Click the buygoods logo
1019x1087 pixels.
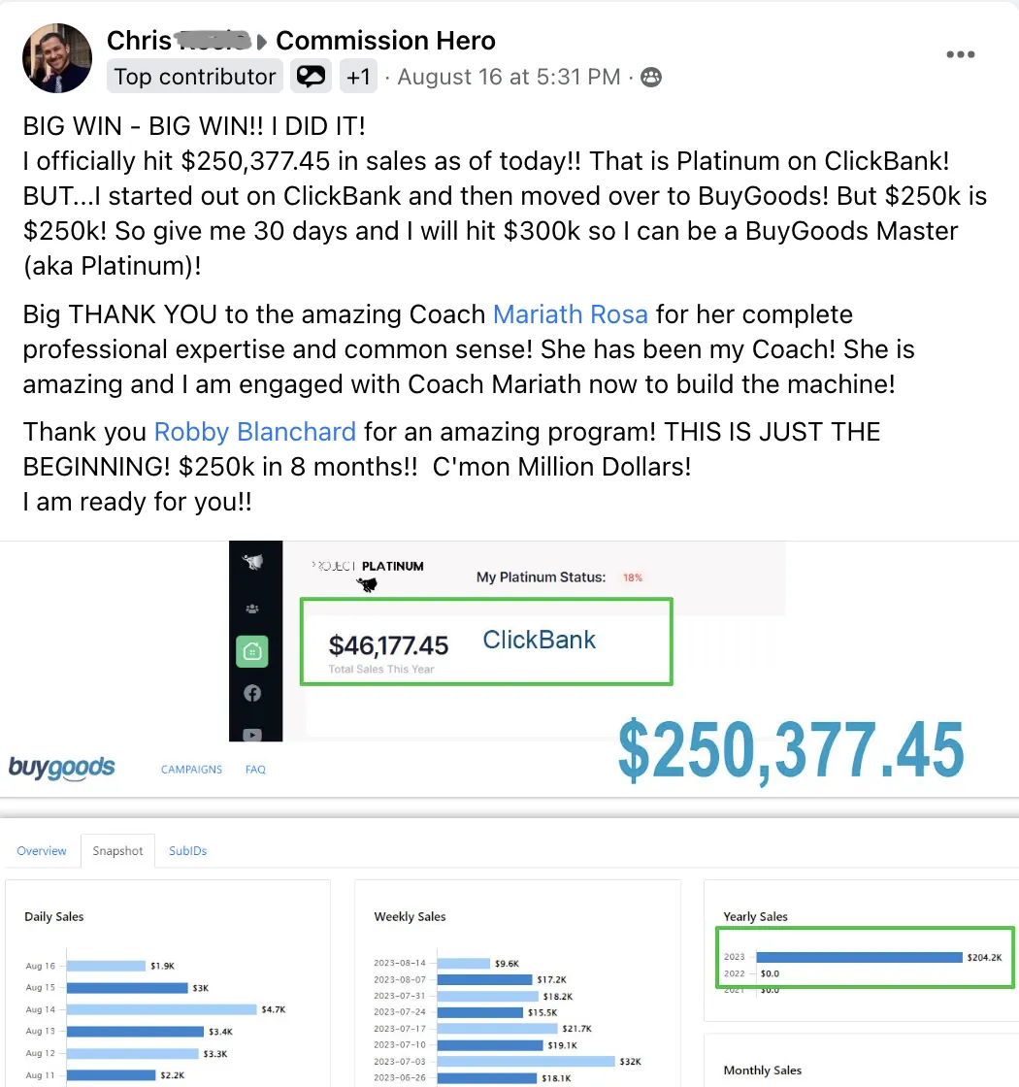[62, 768]
